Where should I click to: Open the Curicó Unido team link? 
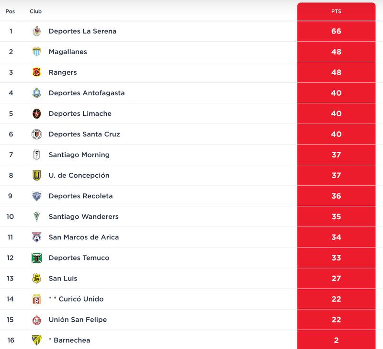[79, 299]
